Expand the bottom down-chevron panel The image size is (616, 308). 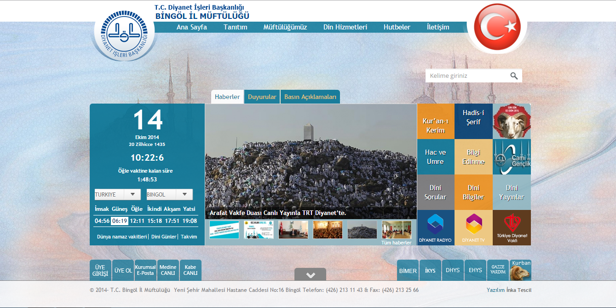pyautogui.click(x=310, y=275)
